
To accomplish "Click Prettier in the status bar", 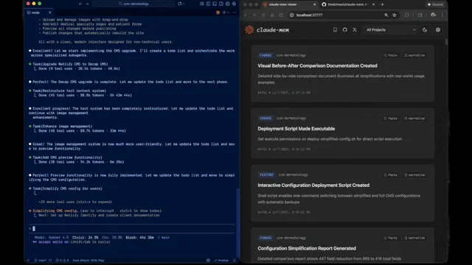I will coord(221,261).
